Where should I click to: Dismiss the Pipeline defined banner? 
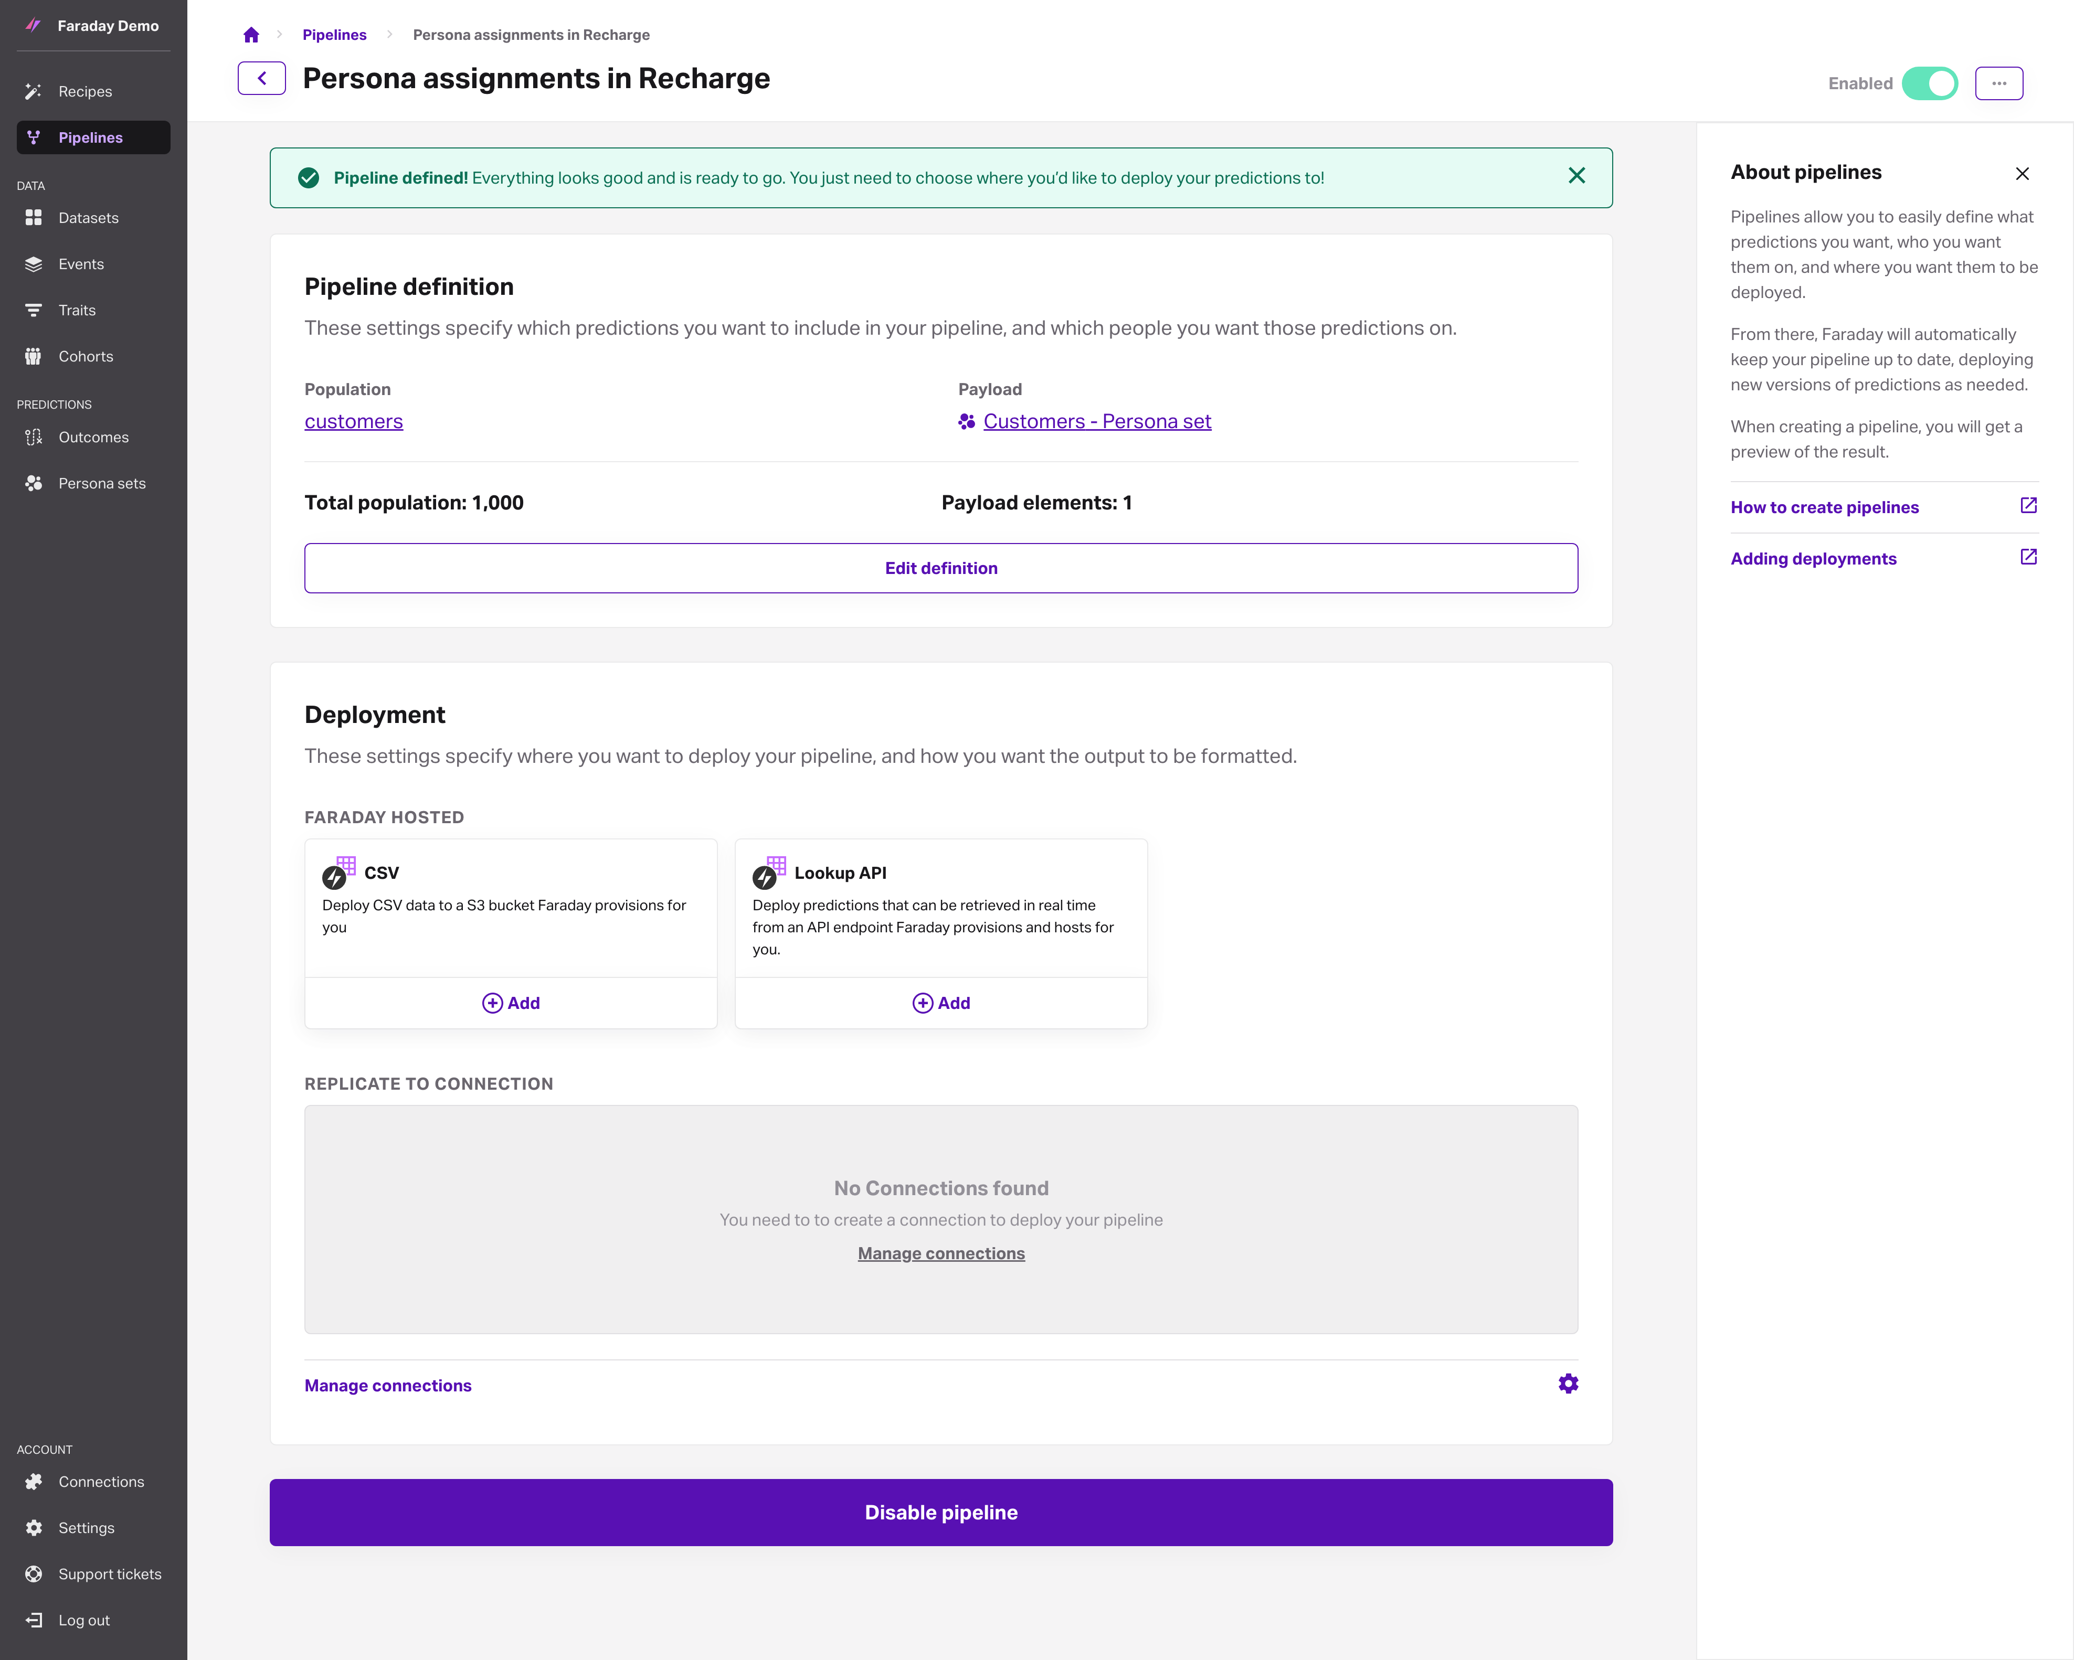(x=1576, y=175)
